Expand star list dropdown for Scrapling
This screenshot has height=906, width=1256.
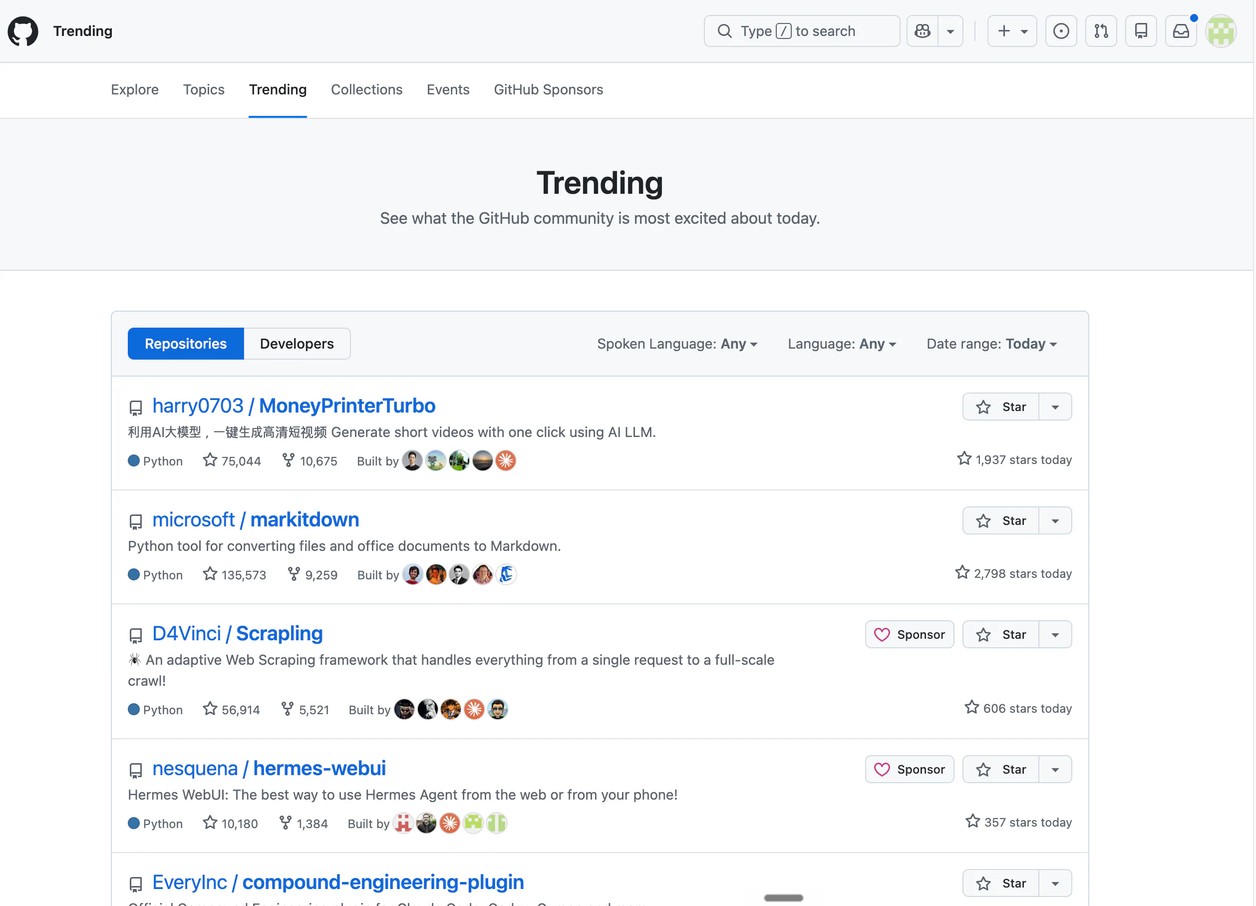1055,634
